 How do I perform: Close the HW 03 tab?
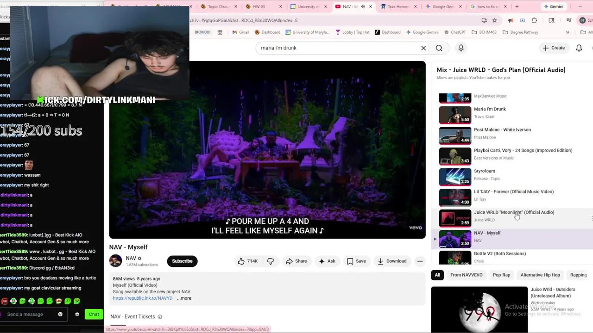pyautogui.click(x=280, y=6)
